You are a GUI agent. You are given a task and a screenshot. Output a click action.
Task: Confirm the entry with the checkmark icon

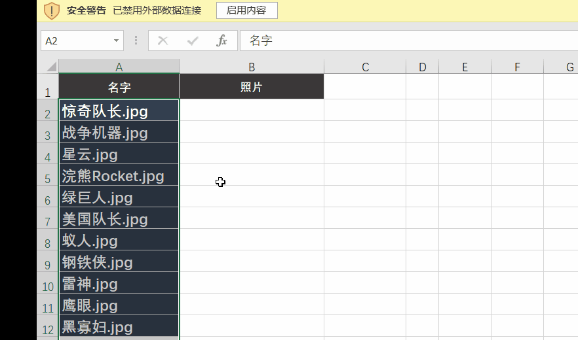[193, 41]
